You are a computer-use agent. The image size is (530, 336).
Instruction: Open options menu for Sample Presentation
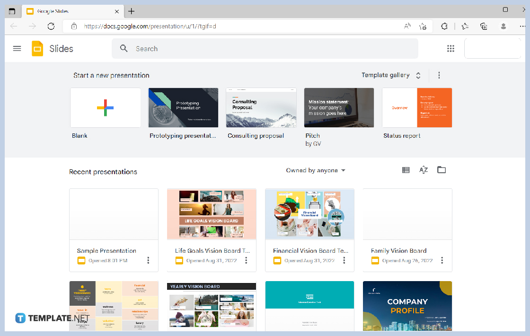click(148, 260)
